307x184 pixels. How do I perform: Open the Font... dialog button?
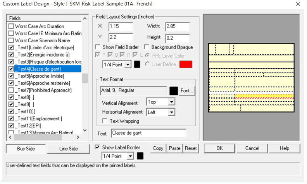[x=187, y=91]
